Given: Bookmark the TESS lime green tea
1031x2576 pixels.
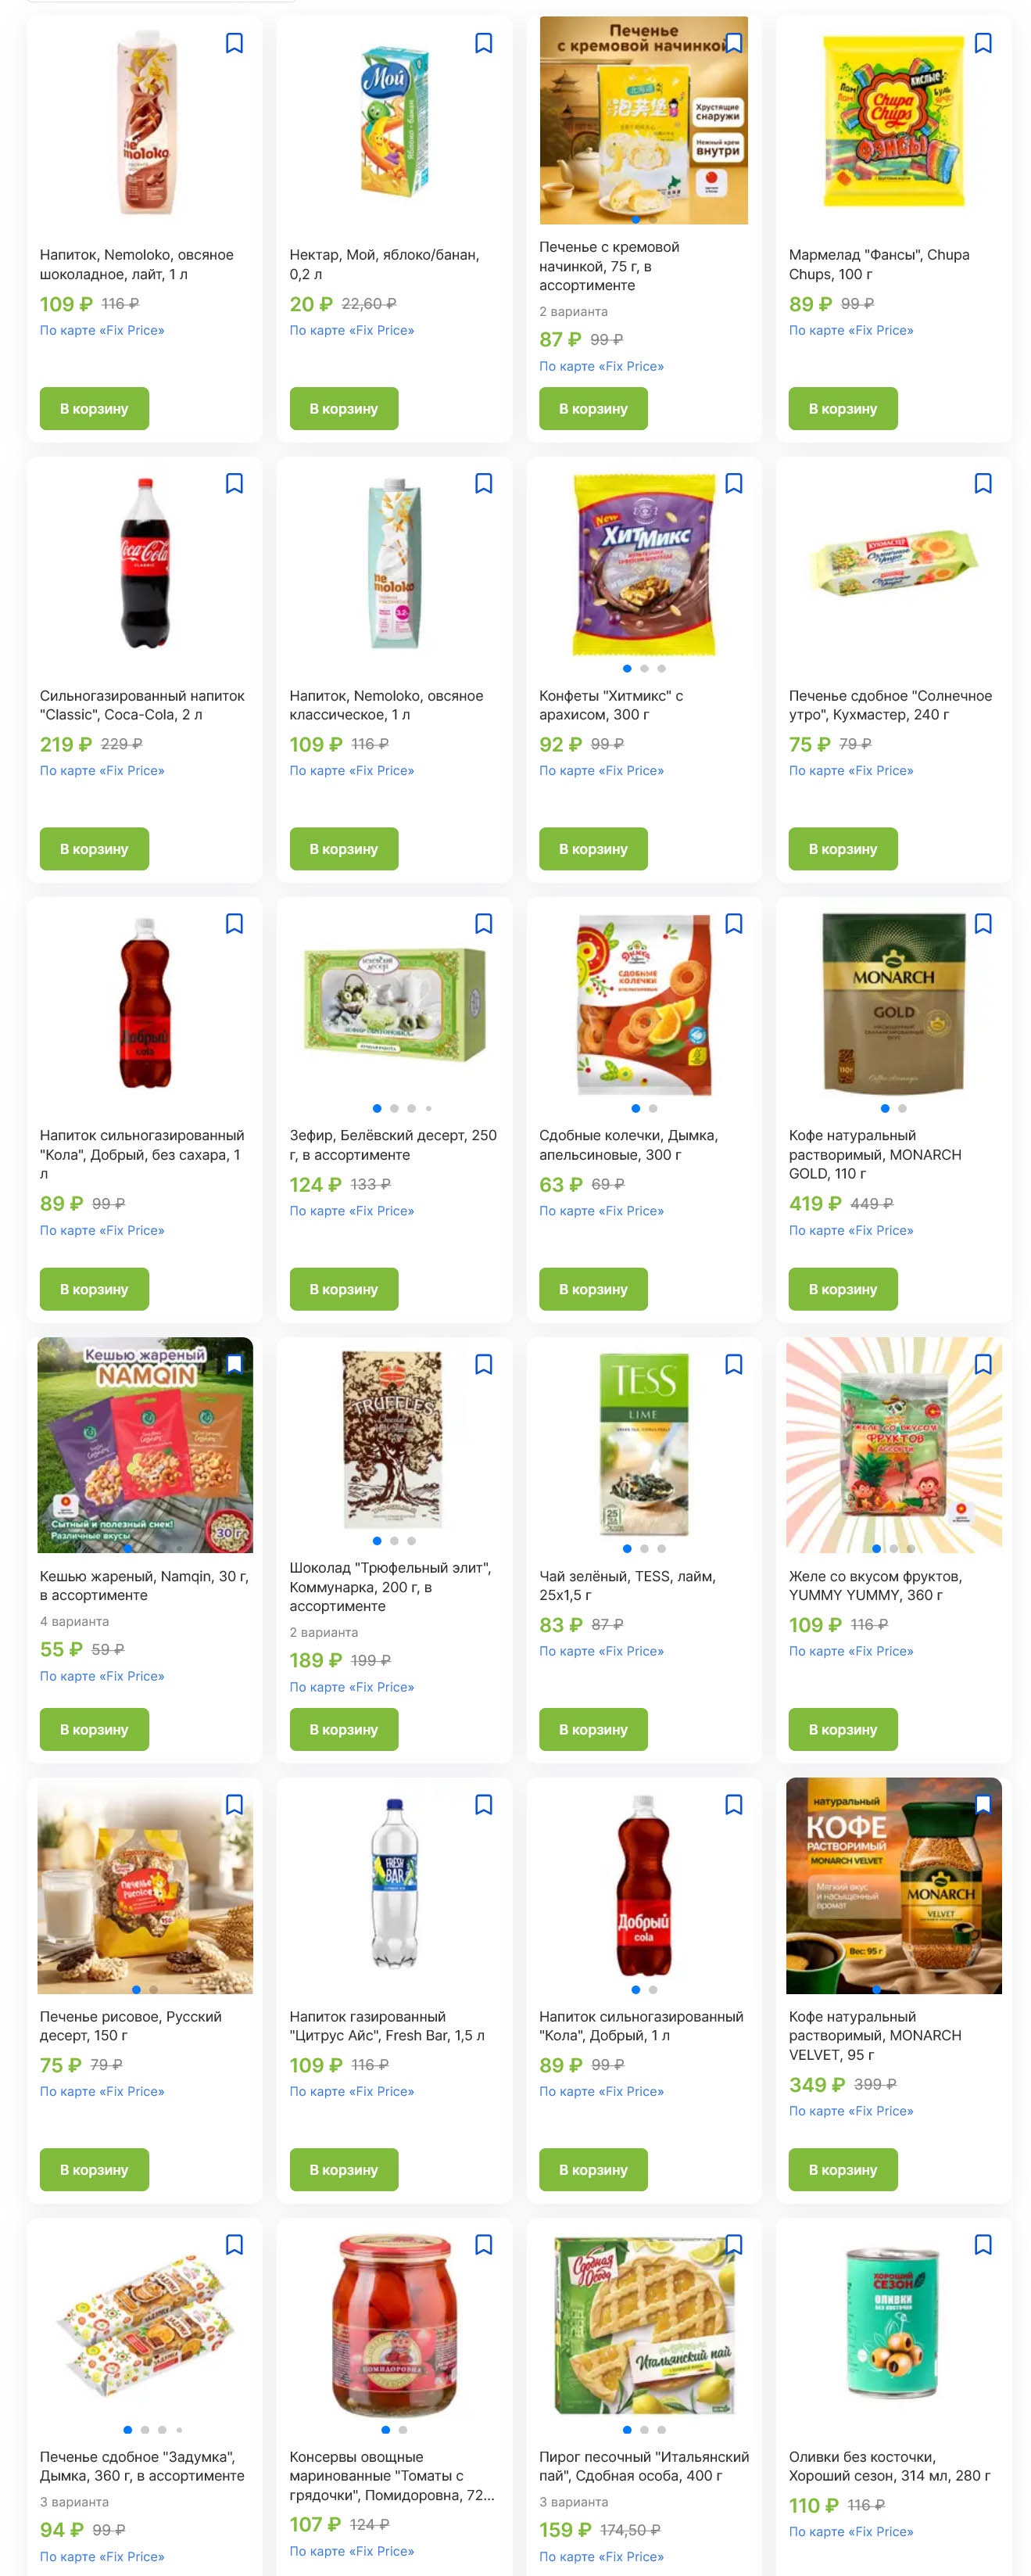Looking at the screenshot, I should tap(733, 1364).
